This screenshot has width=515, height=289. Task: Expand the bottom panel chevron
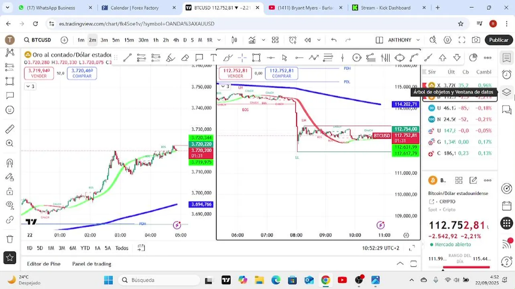point(400,264)
